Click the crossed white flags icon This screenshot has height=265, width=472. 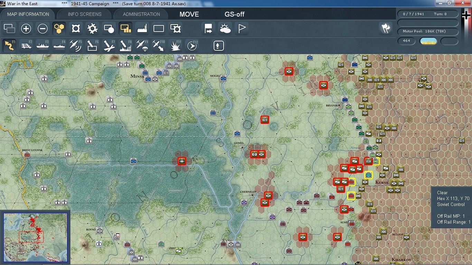pyautogui.click(x=386, y=28)
